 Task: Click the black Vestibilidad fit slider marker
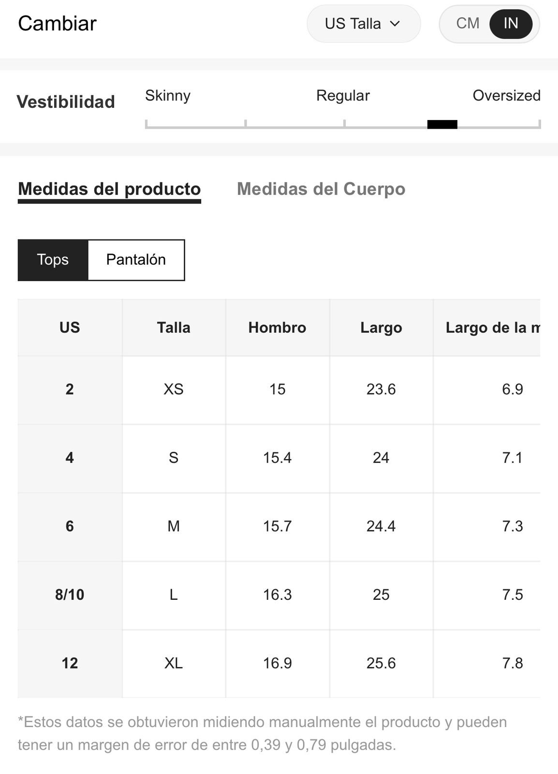click(442, 125)
